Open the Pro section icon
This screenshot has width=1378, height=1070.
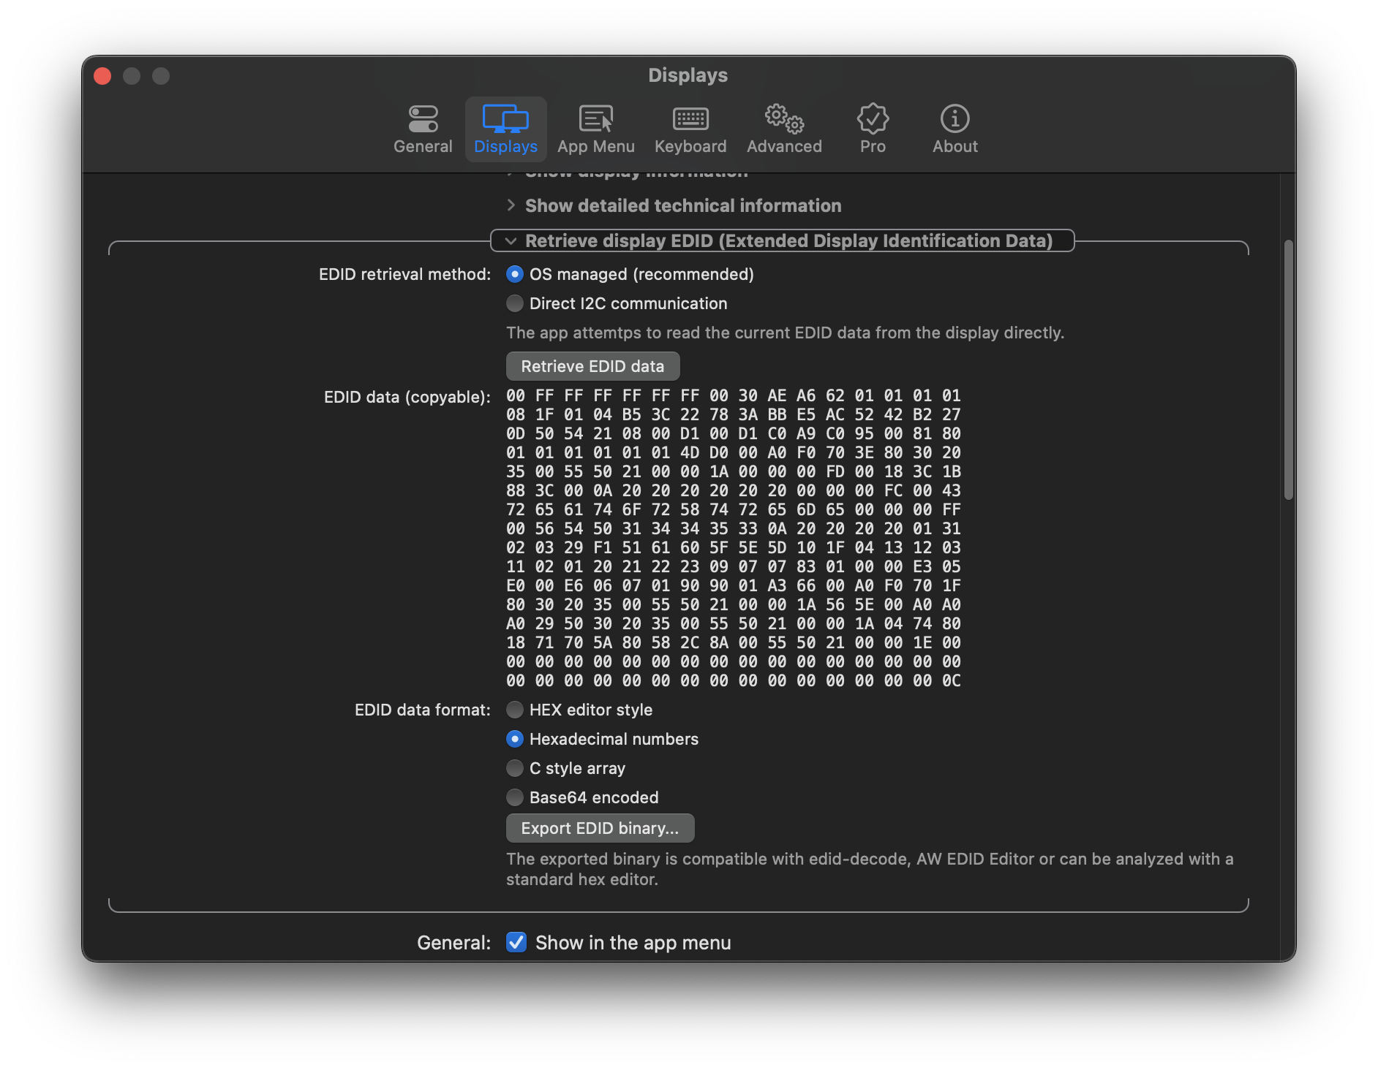(872, 128)
